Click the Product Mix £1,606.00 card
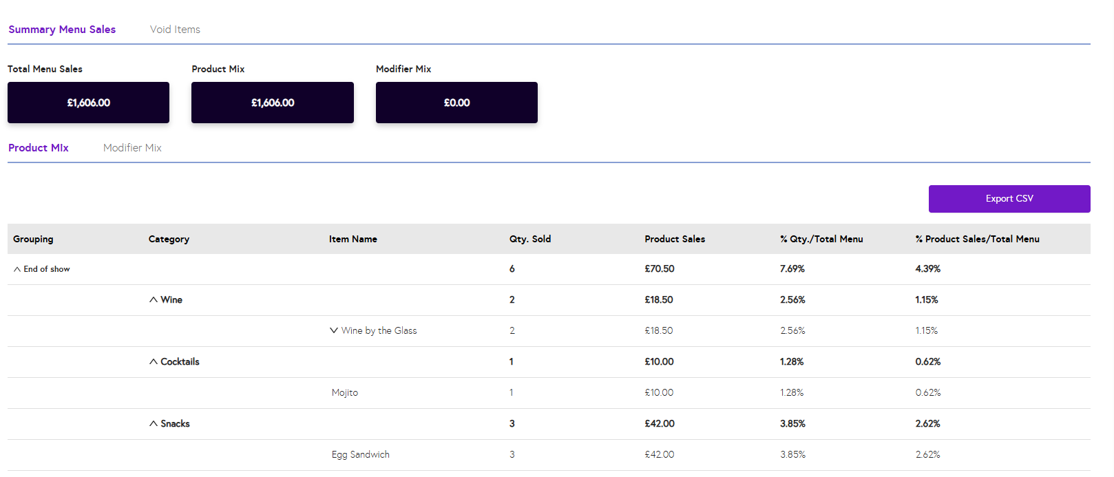 click(273, 103)
